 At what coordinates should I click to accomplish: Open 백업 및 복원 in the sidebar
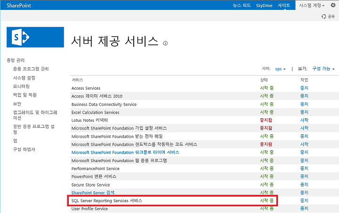[x=24, y=95]
